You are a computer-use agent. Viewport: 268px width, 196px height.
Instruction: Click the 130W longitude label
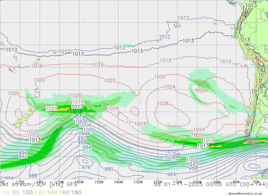pos(138,182)
